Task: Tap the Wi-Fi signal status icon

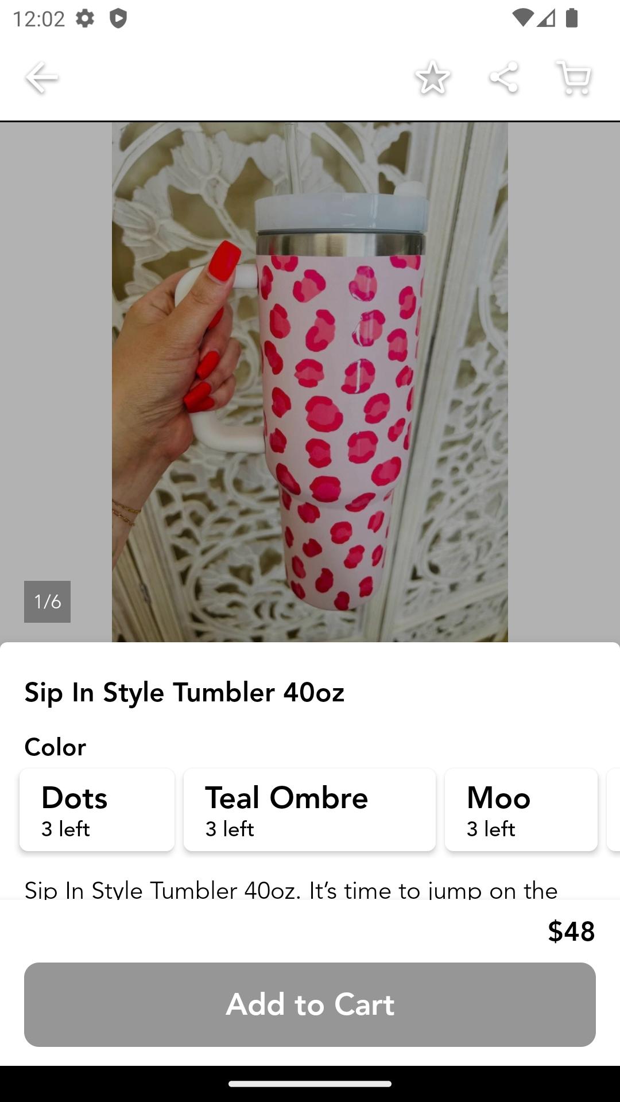Action: (522, 18)
